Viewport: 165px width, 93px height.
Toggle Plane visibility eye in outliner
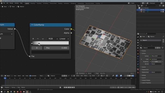161,10
